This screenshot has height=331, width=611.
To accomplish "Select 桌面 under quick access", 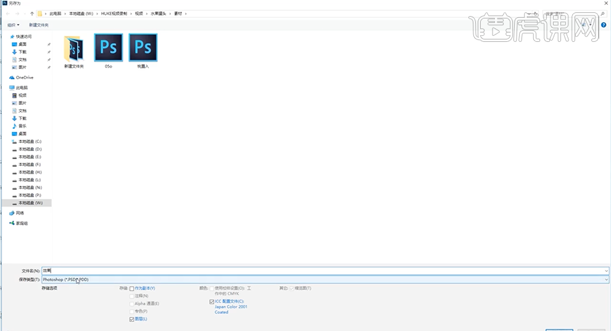I will tap(20, 44).
